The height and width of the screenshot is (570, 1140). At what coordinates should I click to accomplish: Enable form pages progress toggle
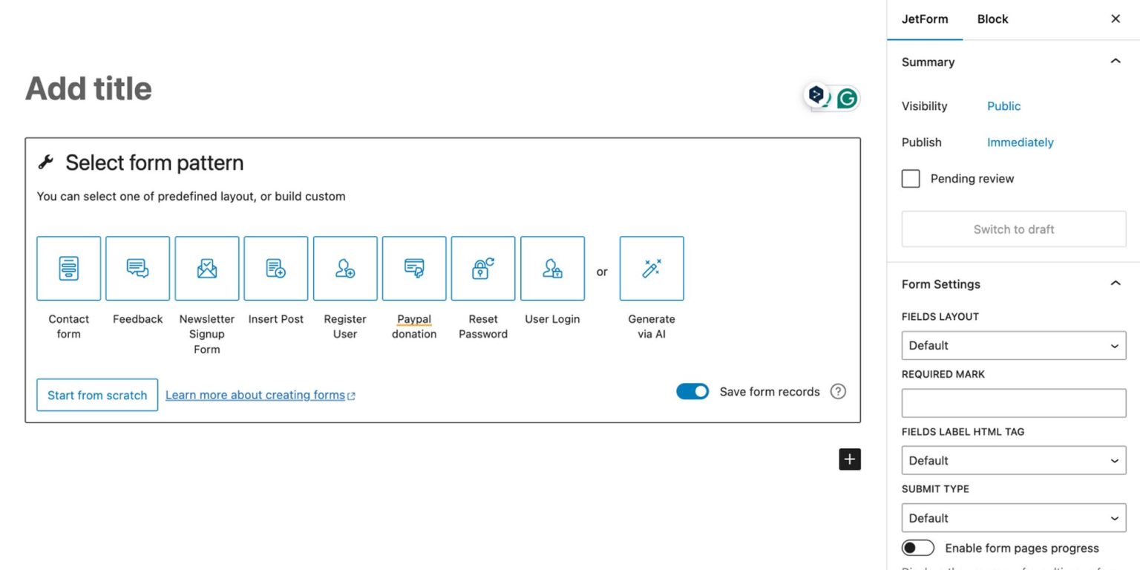tap(917, 548)
